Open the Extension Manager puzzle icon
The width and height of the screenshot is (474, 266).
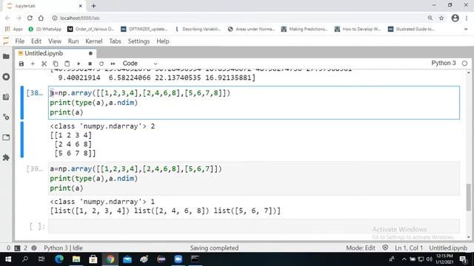(6, 157)
